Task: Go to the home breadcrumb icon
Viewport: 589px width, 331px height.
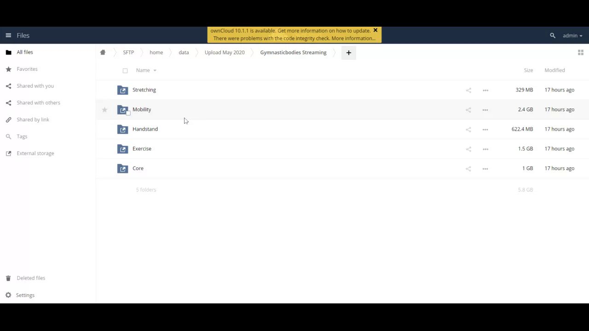Action: click(103, 52)
